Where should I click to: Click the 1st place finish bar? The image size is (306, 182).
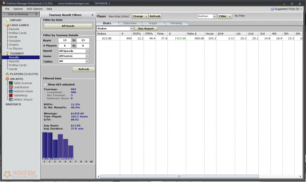pos(45,146)
